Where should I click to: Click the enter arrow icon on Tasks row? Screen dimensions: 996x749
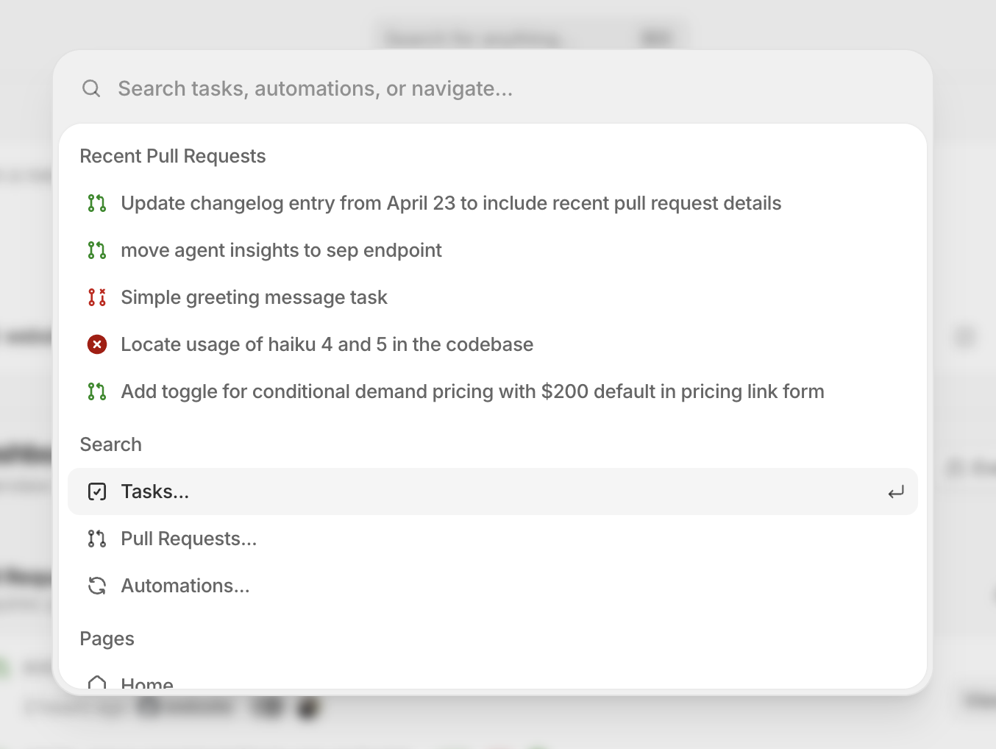tap(895, 492)
